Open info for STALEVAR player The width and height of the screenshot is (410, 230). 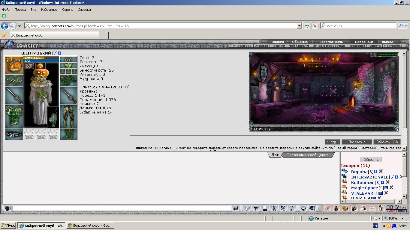pyautogui.click(x=381, y=193)
